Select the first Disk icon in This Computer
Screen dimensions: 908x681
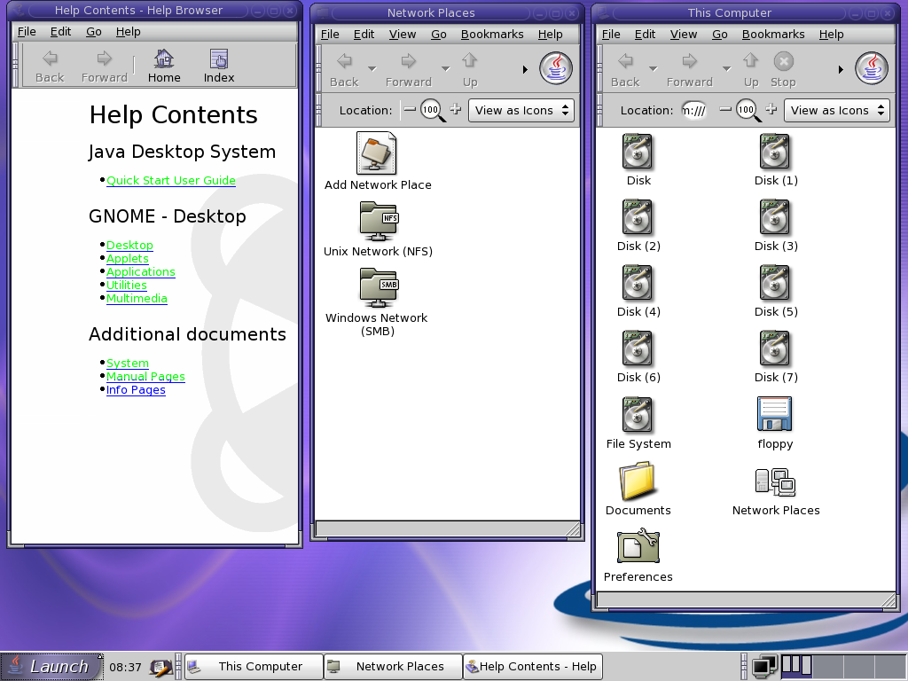coord(638,153)
